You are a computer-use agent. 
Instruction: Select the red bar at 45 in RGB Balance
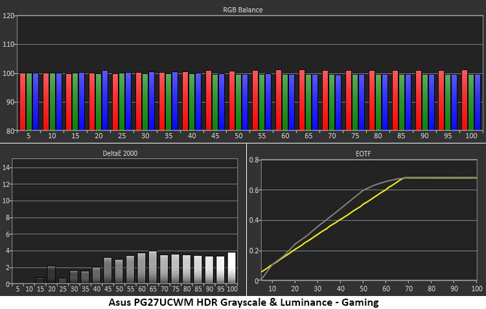[209, 100]
